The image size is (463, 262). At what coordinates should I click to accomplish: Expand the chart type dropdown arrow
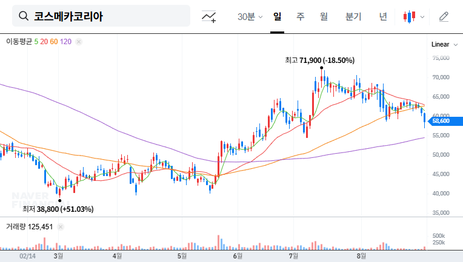(422, 17)
